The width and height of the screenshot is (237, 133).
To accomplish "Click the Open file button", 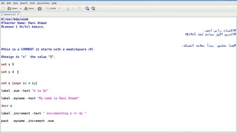I will point(13,8).
